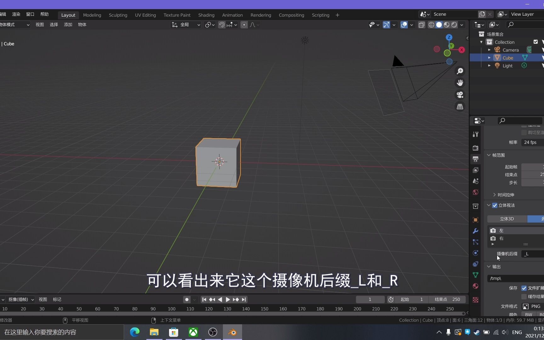Uncheck the 文件扩展 checkbox

click(x=524, y=288)
